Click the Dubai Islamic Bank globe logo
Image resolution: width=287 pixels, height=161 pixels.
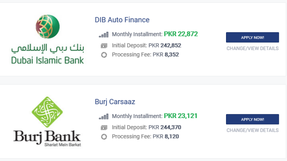pos(48,27)
